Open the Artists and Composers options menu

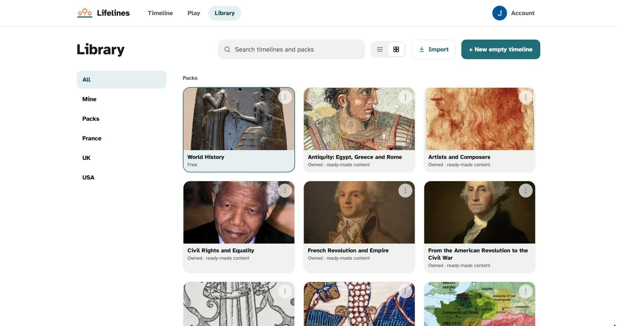(x=526, y=97)
